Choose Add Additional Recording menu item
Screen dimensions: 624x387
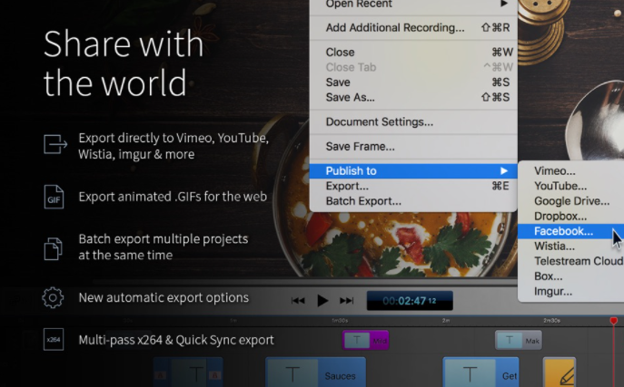[413, 27]
